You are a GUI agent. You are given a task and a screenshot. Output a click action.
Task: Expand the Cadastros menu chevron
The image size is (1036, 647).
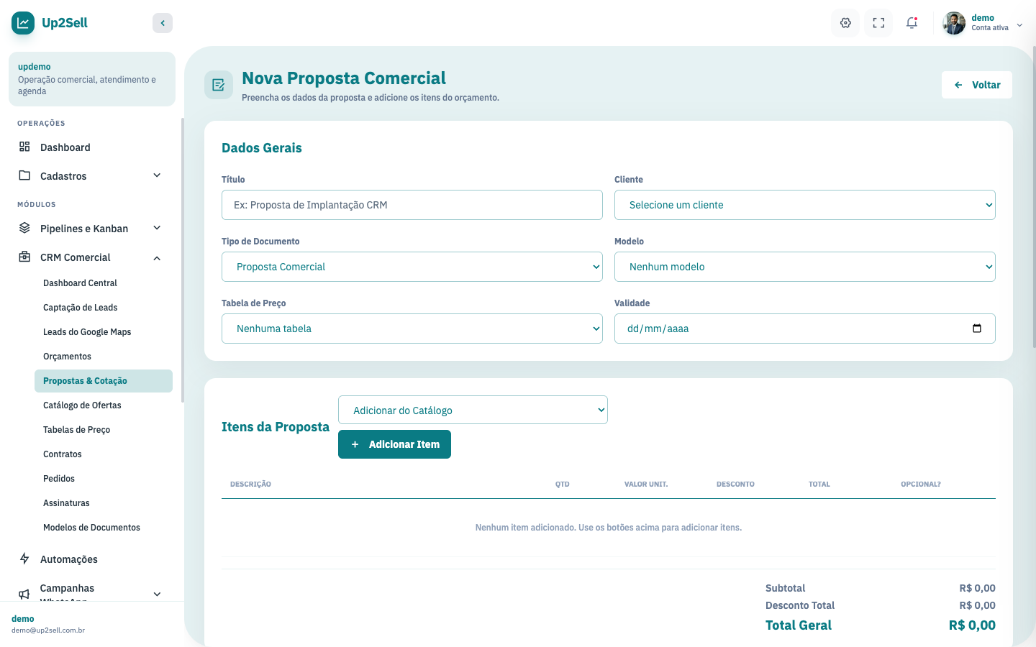click(157, 175)
